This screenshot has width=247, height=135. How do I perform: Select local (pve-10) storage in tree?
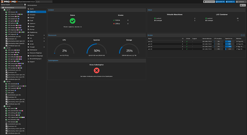(12, 39)
